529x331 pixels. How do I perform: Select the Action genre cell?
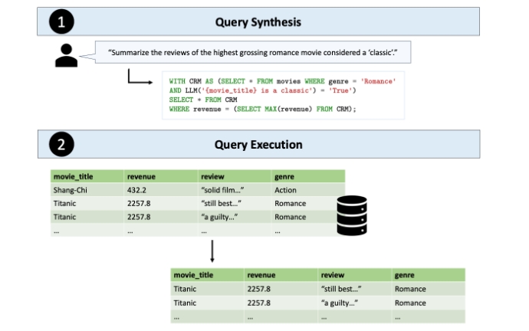coord(285,190)
